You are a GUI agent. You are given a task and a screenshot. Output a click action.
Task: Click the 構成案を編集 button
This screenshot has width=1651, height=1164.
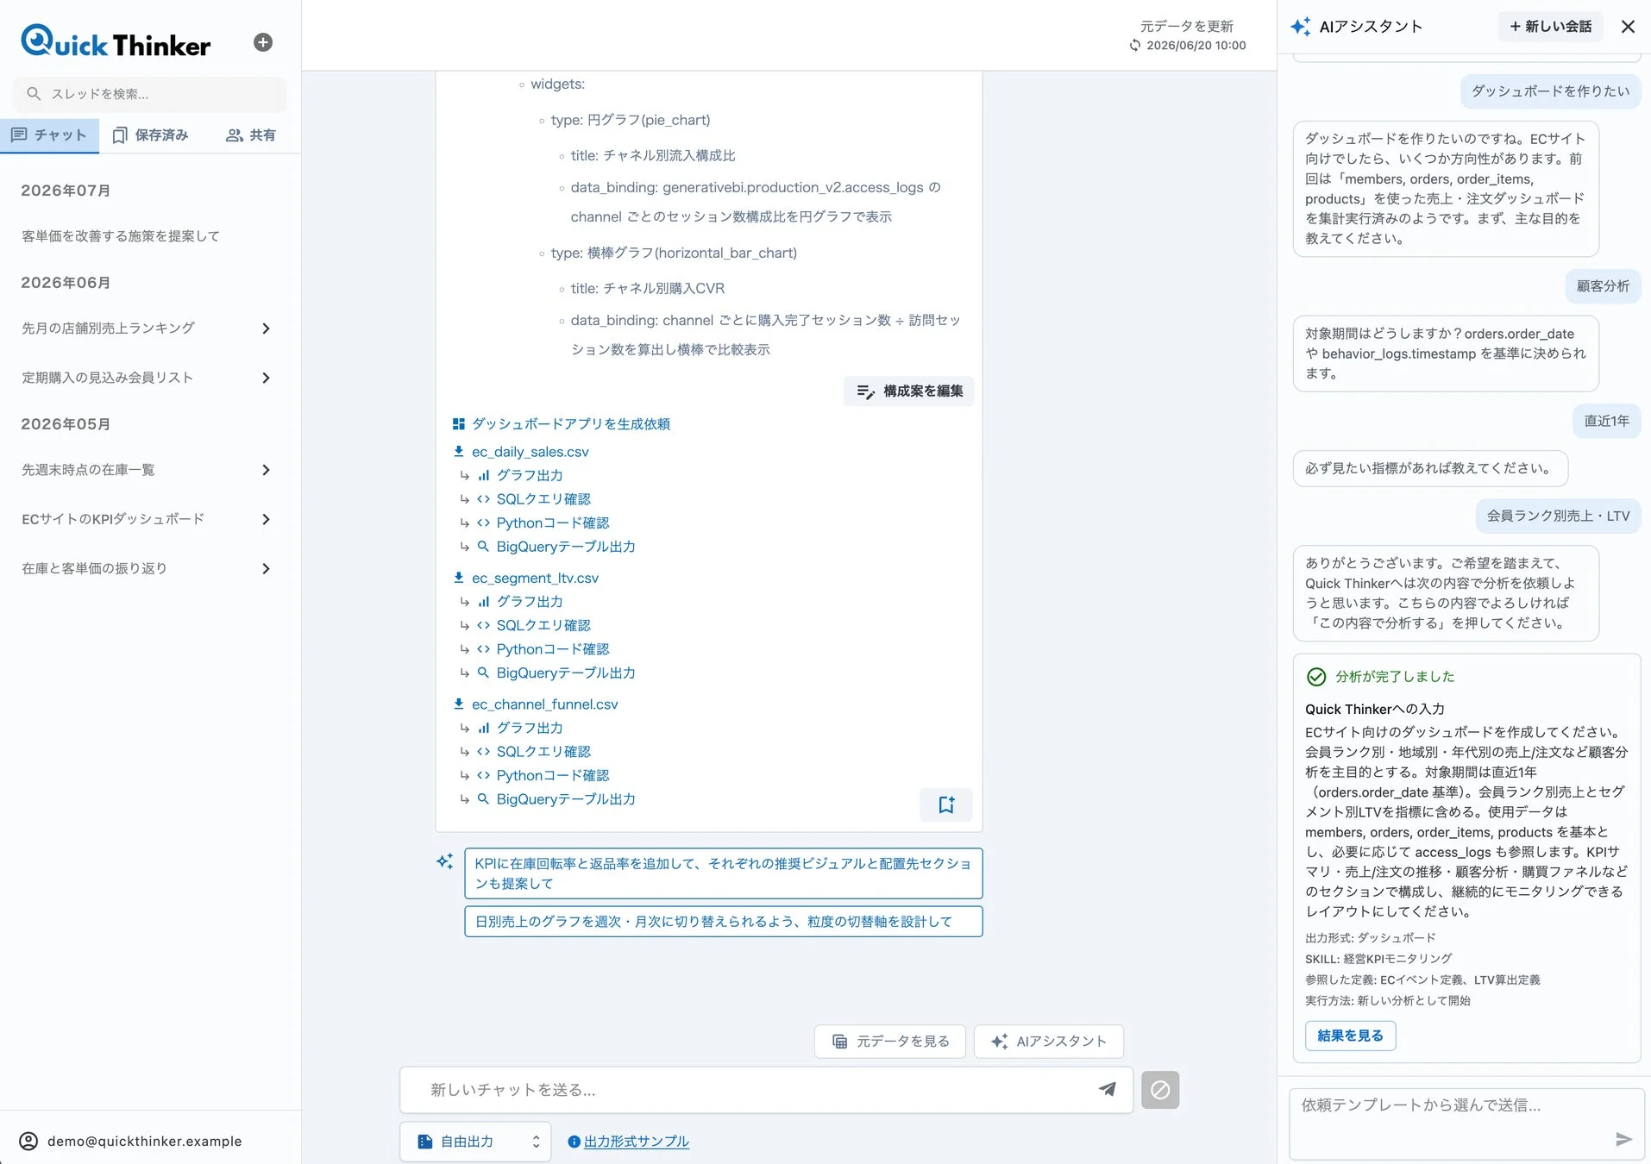point(909,391)
